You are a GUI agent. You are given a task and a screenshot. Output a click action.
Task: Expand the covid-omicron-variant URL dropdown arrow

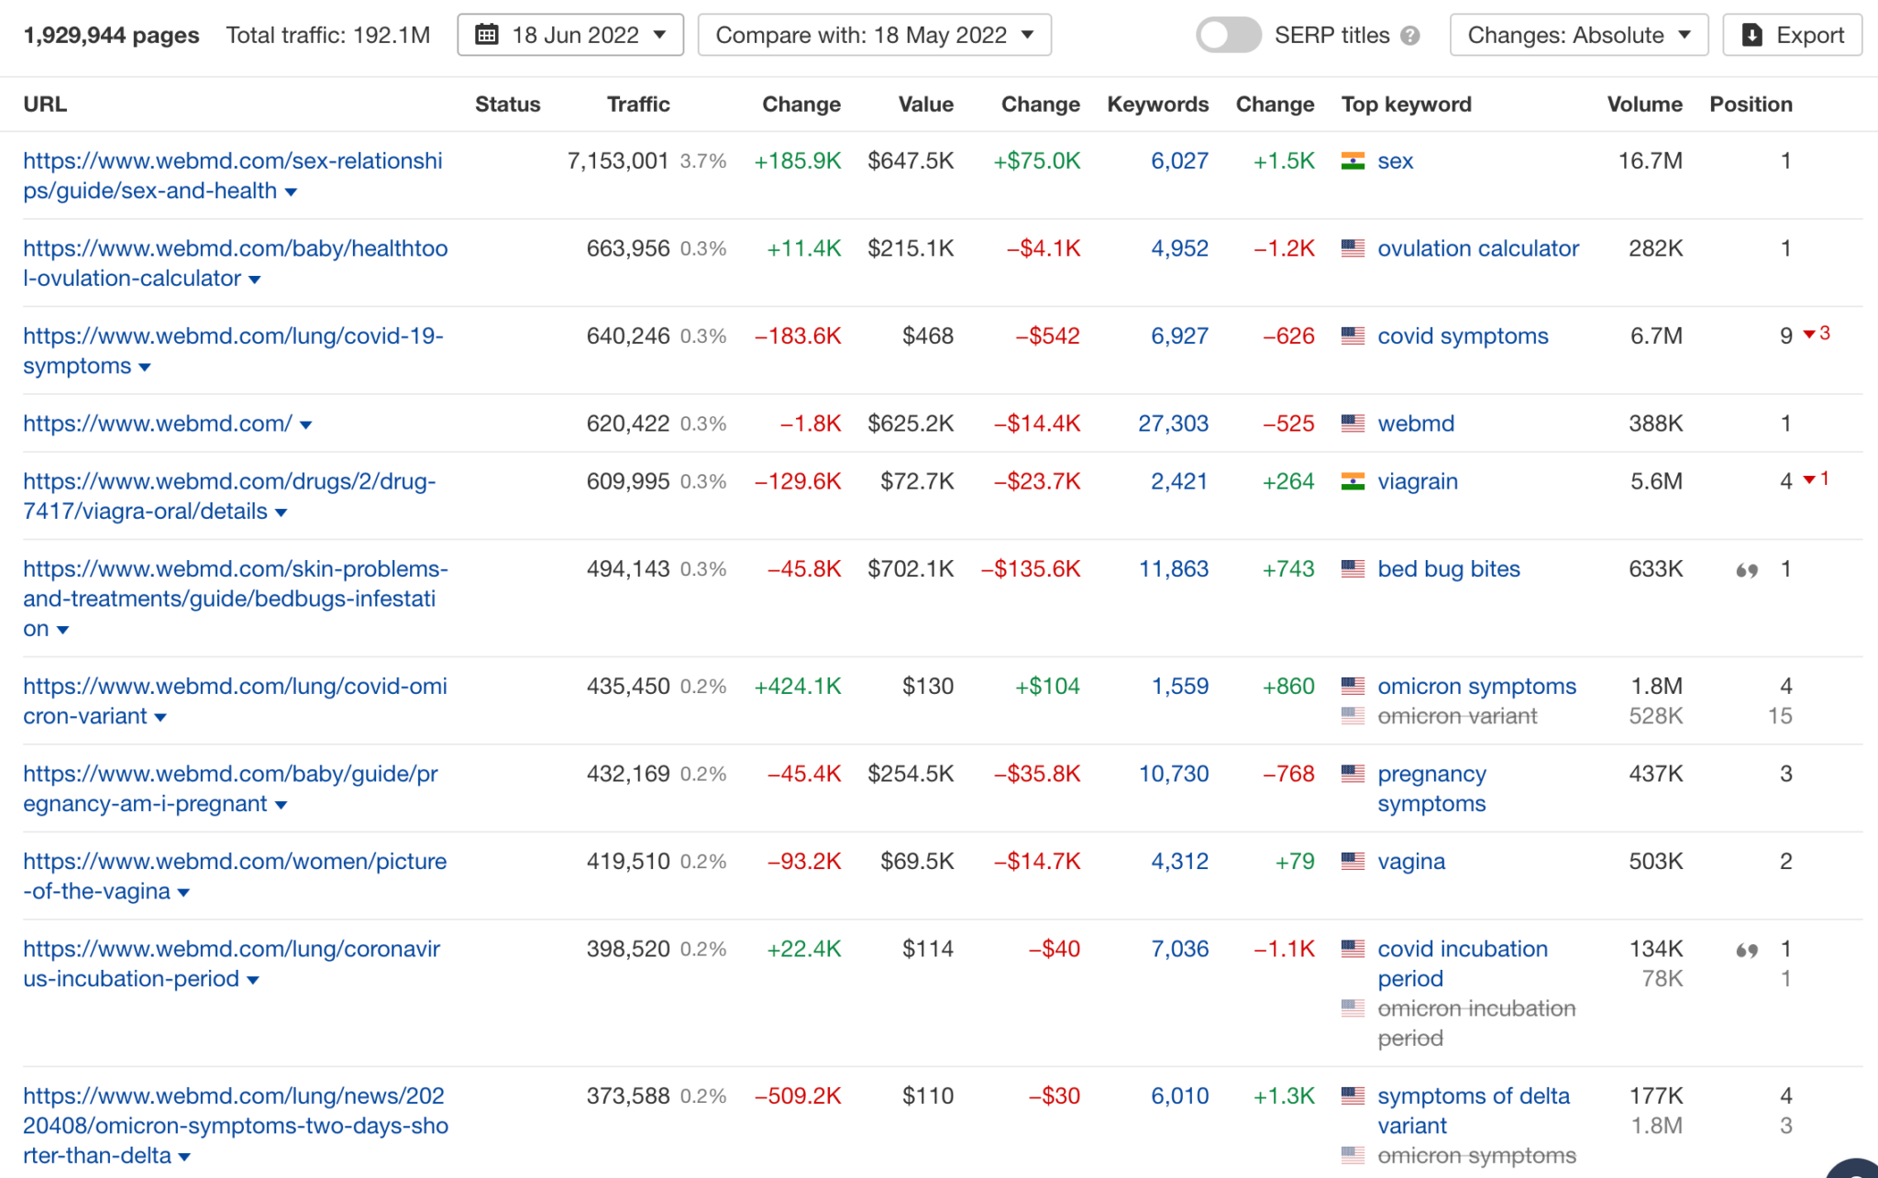coord(160,718)
